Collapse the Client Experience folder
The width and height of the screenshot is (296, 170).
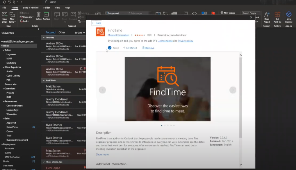[4, 67]
